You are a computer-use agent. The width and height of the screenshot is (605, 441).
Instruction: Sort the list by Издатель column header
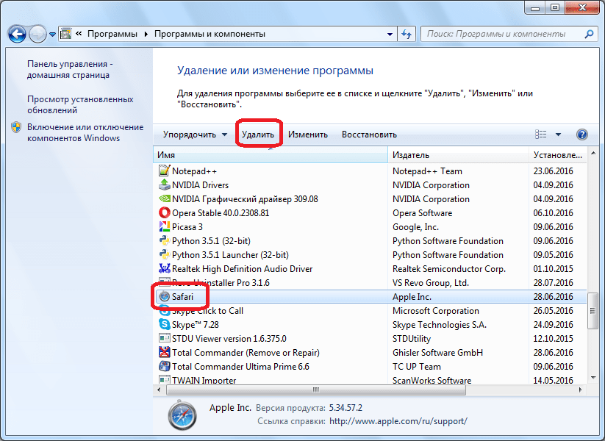459,155
